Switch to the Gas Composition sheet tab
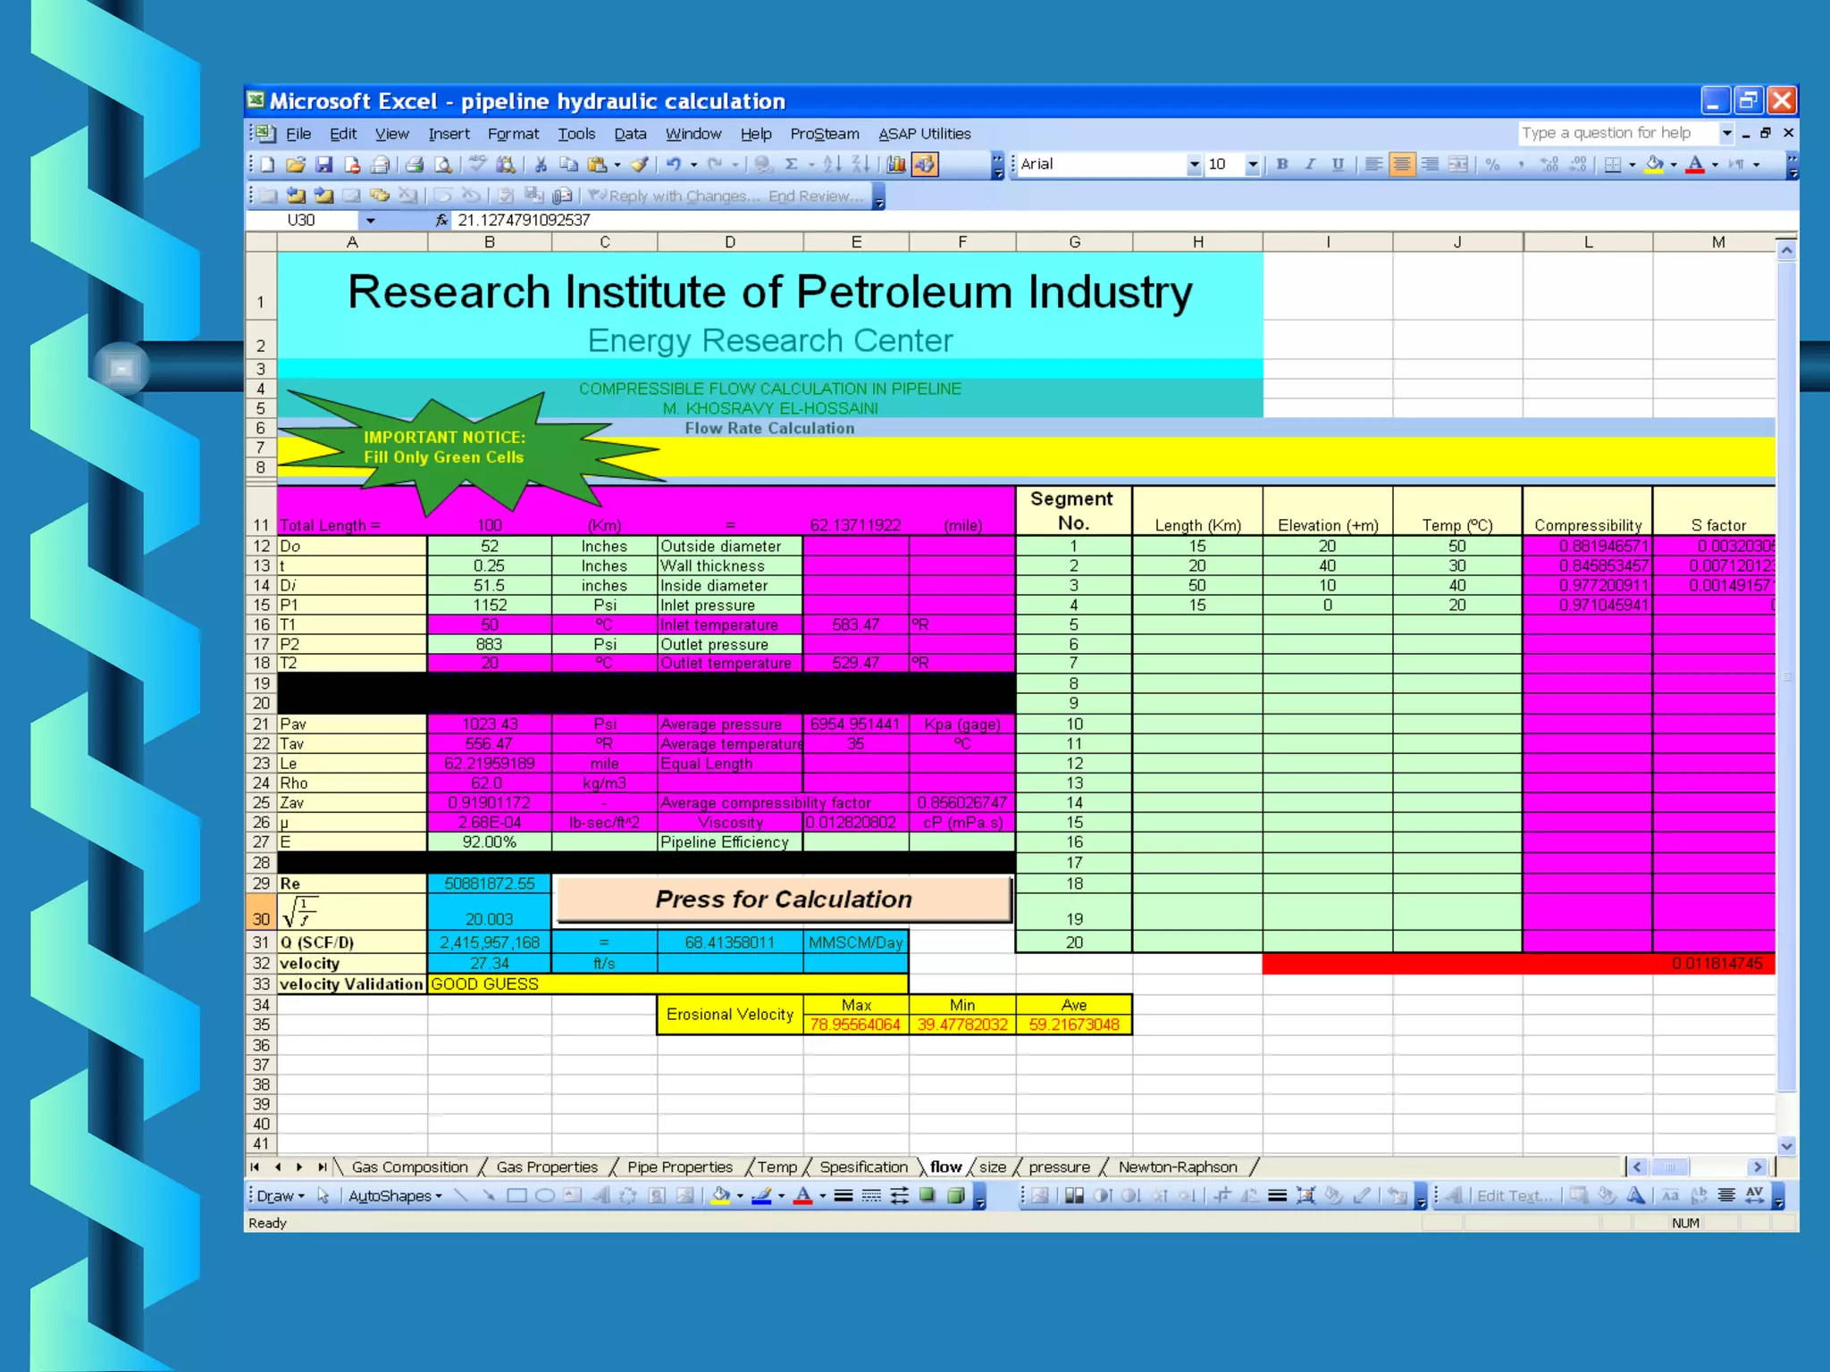 [x=409, y=1167]
